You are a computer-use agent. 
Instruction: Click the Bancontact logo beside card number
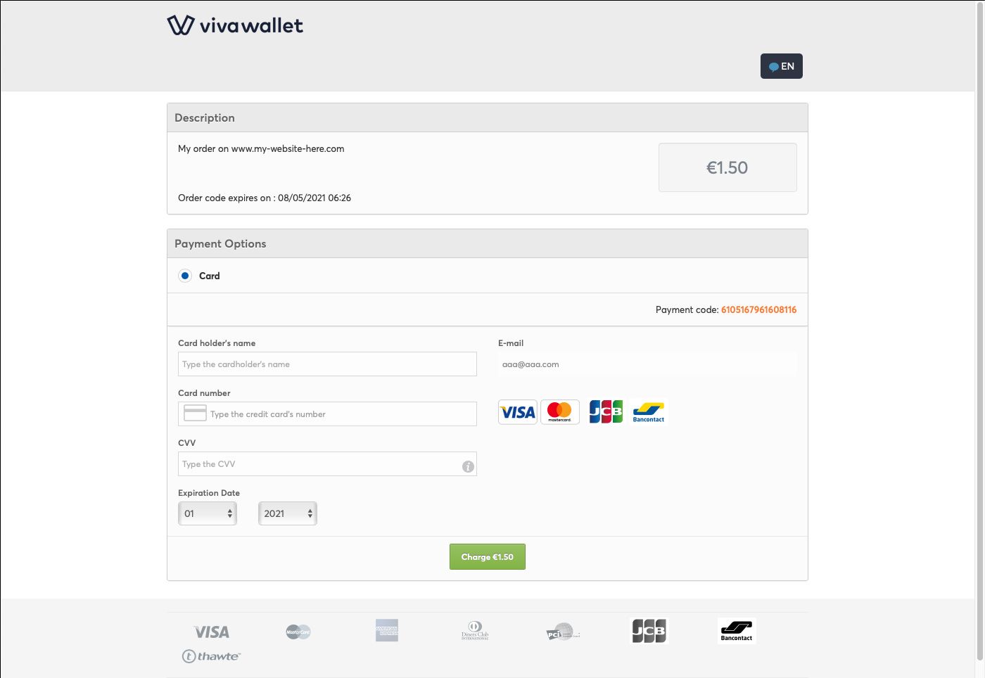click(x=648, y=412)
